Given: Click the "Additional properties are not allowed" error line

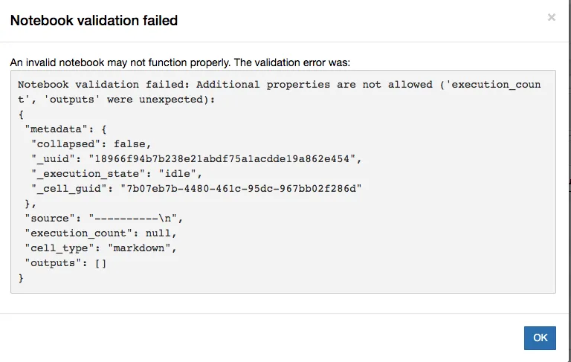Looking at the screenshot, I should [x=280, y=85].
